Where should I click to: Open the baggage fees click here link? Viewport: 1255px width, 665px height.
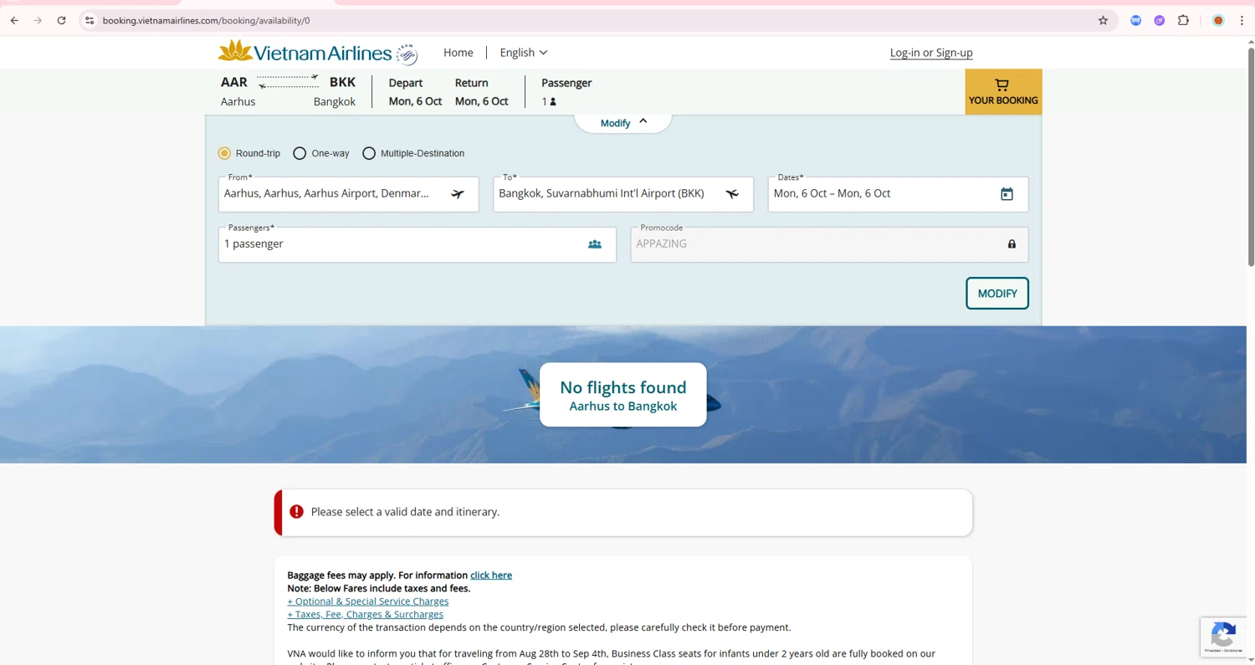[x=491, y=575]
